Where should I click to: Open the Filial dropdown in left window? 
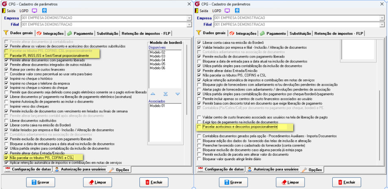click(x=189, y=25)
